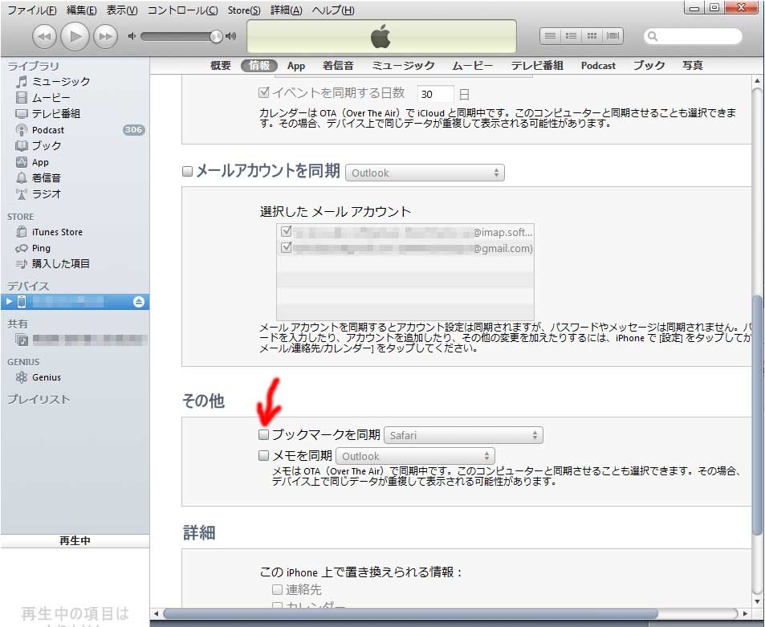Click the 30 days input field
The height and width of the screenshot is (627, 765).
click(435, 94)
